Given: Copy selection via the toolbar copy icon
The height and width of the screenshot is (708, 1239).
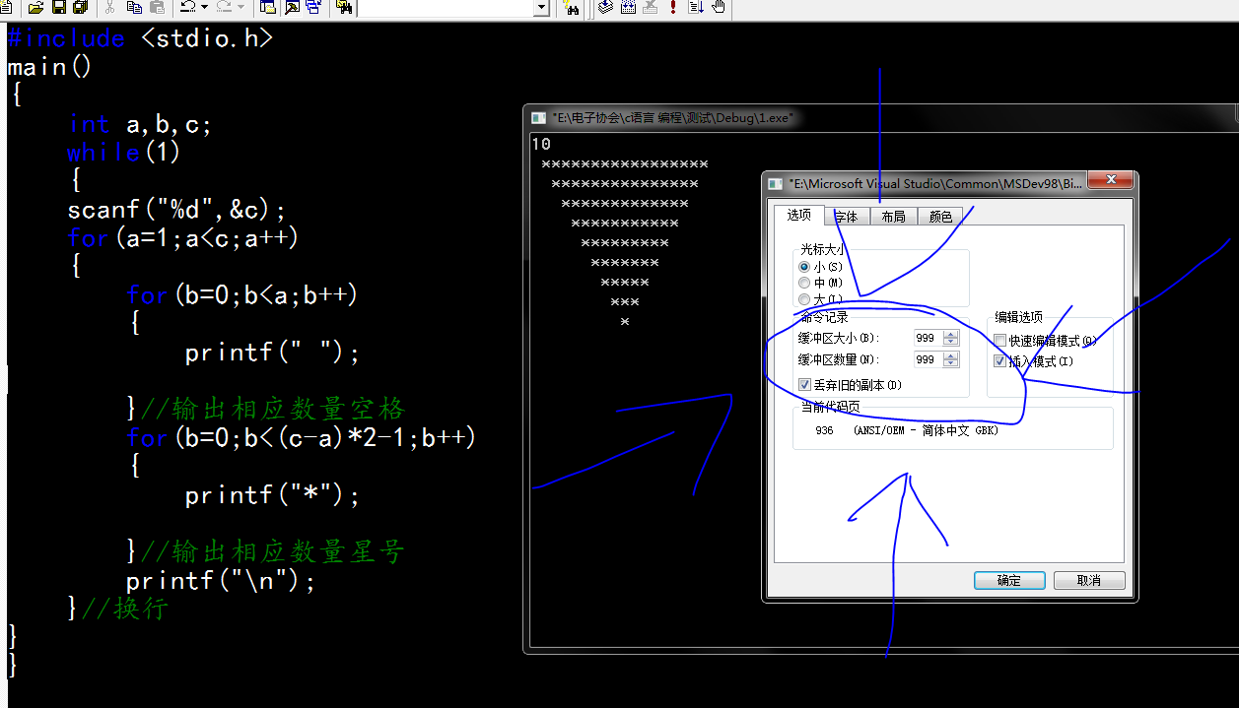Looking at the screenshot, I should pos(134,8).
